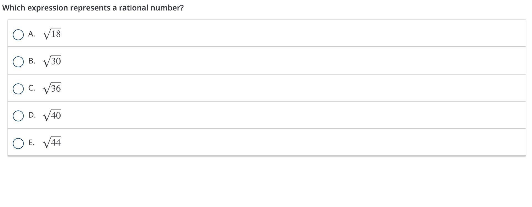Click the square root of 30 expression
This screenshot has height=207, width=532.
[52, 61]
